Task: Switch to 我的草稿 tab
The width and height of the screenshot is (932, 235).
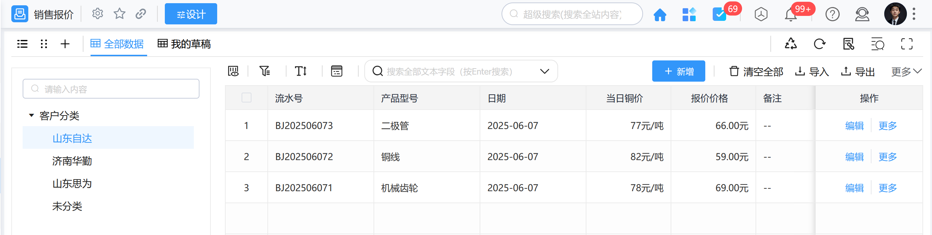Action: point(184,44)
